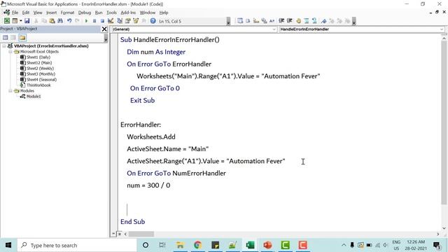Click the List Constants icon in Edit toolbar
Image resolution: width=448 pixels, height=252 pixels.
tap(248, 21)
